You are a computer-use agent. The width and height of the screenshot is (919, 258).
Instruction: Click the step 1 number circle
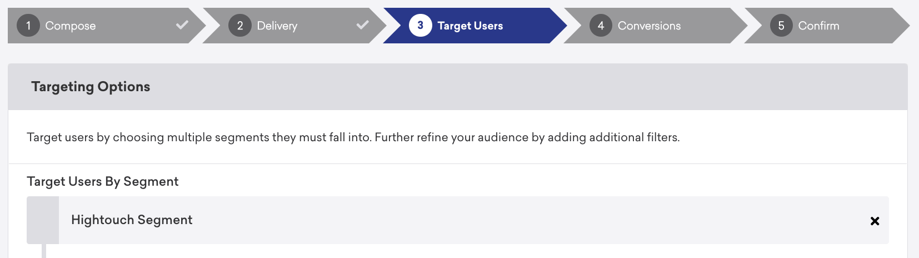tap(28, 26)
